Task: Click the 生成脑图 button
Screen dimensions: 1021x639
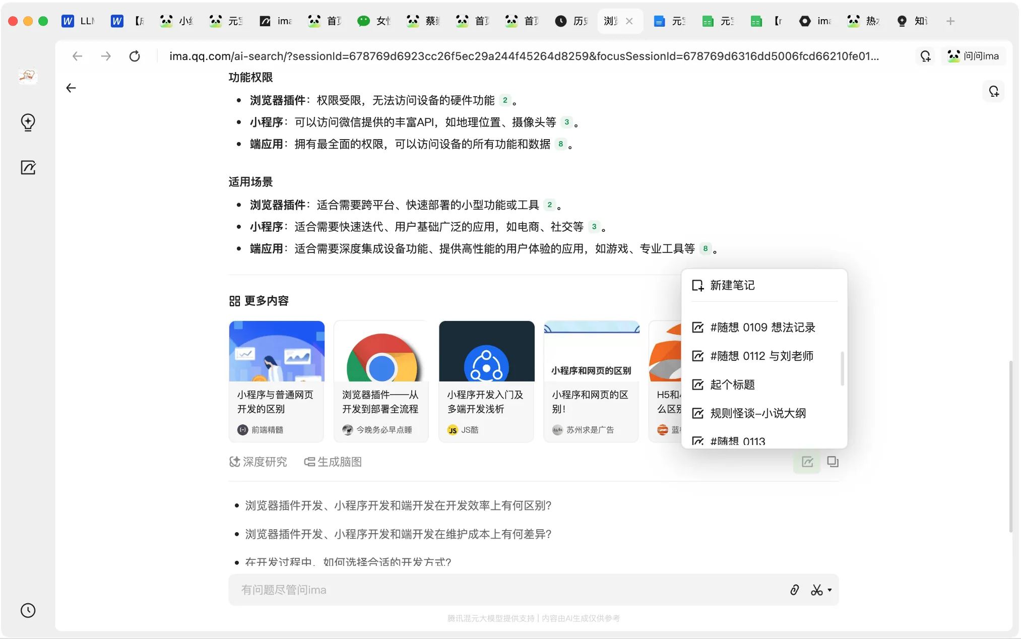Action: (333, 462)
